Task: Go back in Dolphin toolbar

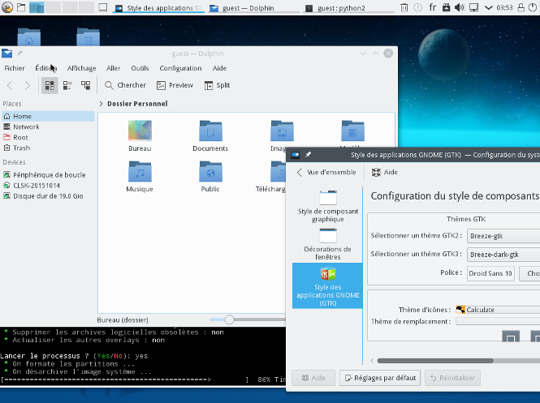Action: pyautogui.click(x=10, y=85)
